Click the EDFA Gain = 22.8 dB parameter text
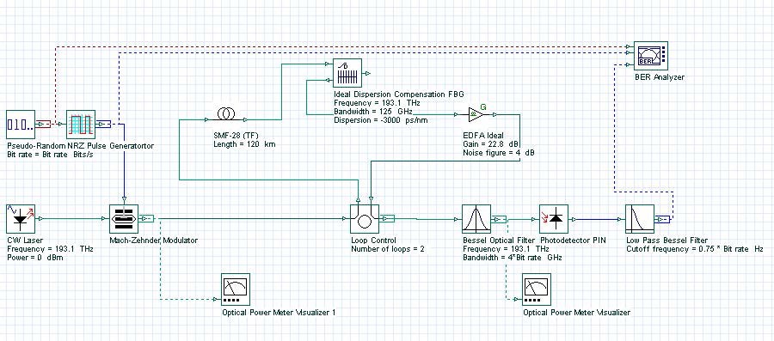774x341 pixels. click(492, 145)
